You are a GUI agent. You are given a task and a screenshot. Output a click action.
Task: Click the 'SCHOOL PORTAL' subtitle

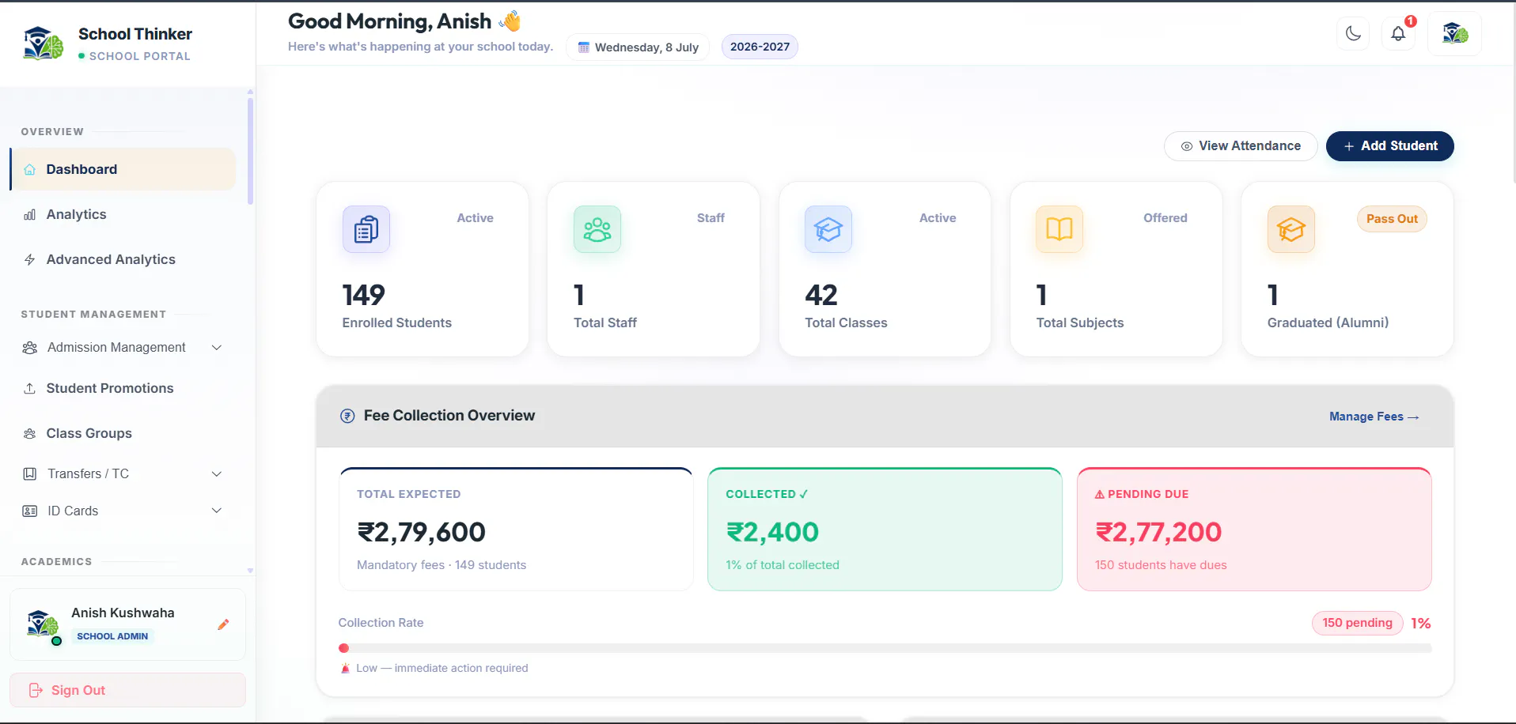(x=140, y=56)
